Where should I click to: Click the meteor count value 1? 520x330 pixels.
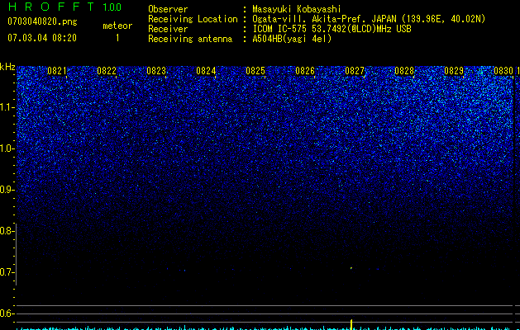coord(117,38)
